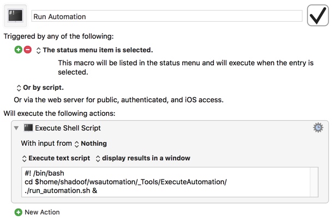Screen dimensions: 335x223
Task: Collapse the Execute Shell Script action
Action: (16, 128)
